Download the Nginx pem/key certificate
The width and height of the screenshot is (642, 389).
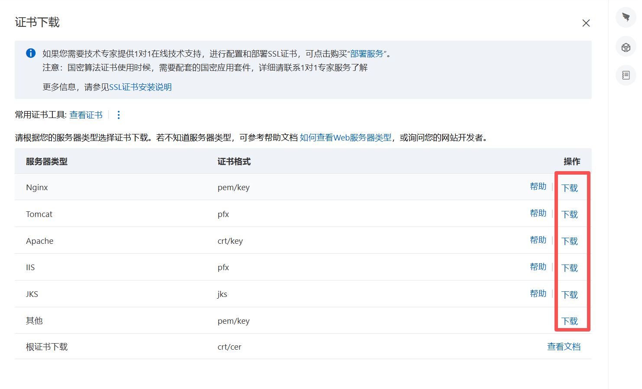click(570, 188)
